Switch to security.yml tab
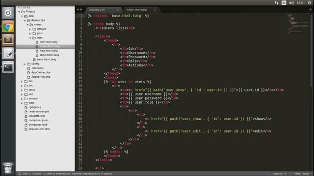This screenshot has width=314, height=176. point(97,10)
